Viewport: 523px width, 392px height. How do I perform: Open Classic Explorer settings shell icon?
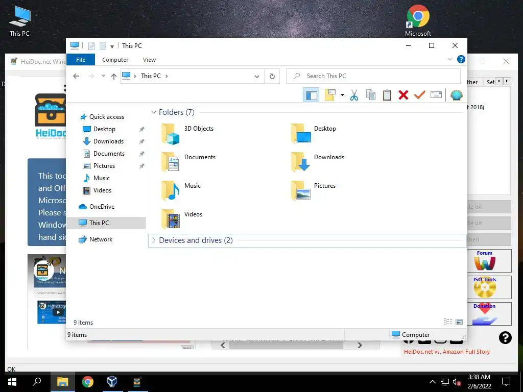point(456,95)
